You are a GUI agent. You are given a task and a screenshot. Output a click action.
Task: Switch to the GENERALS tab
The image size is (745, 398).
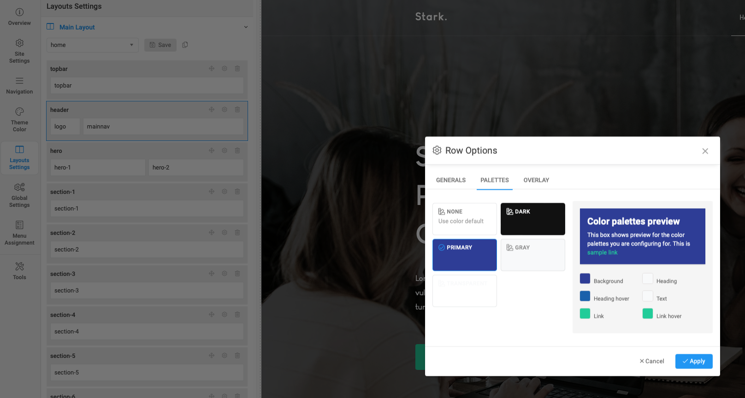[451, 180]
